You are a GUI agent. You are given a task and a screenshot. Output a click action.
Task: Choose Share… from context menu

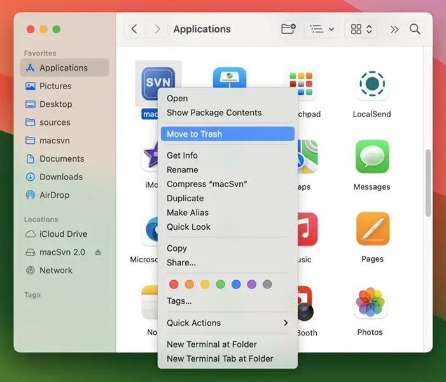click(x=228, y=262)
